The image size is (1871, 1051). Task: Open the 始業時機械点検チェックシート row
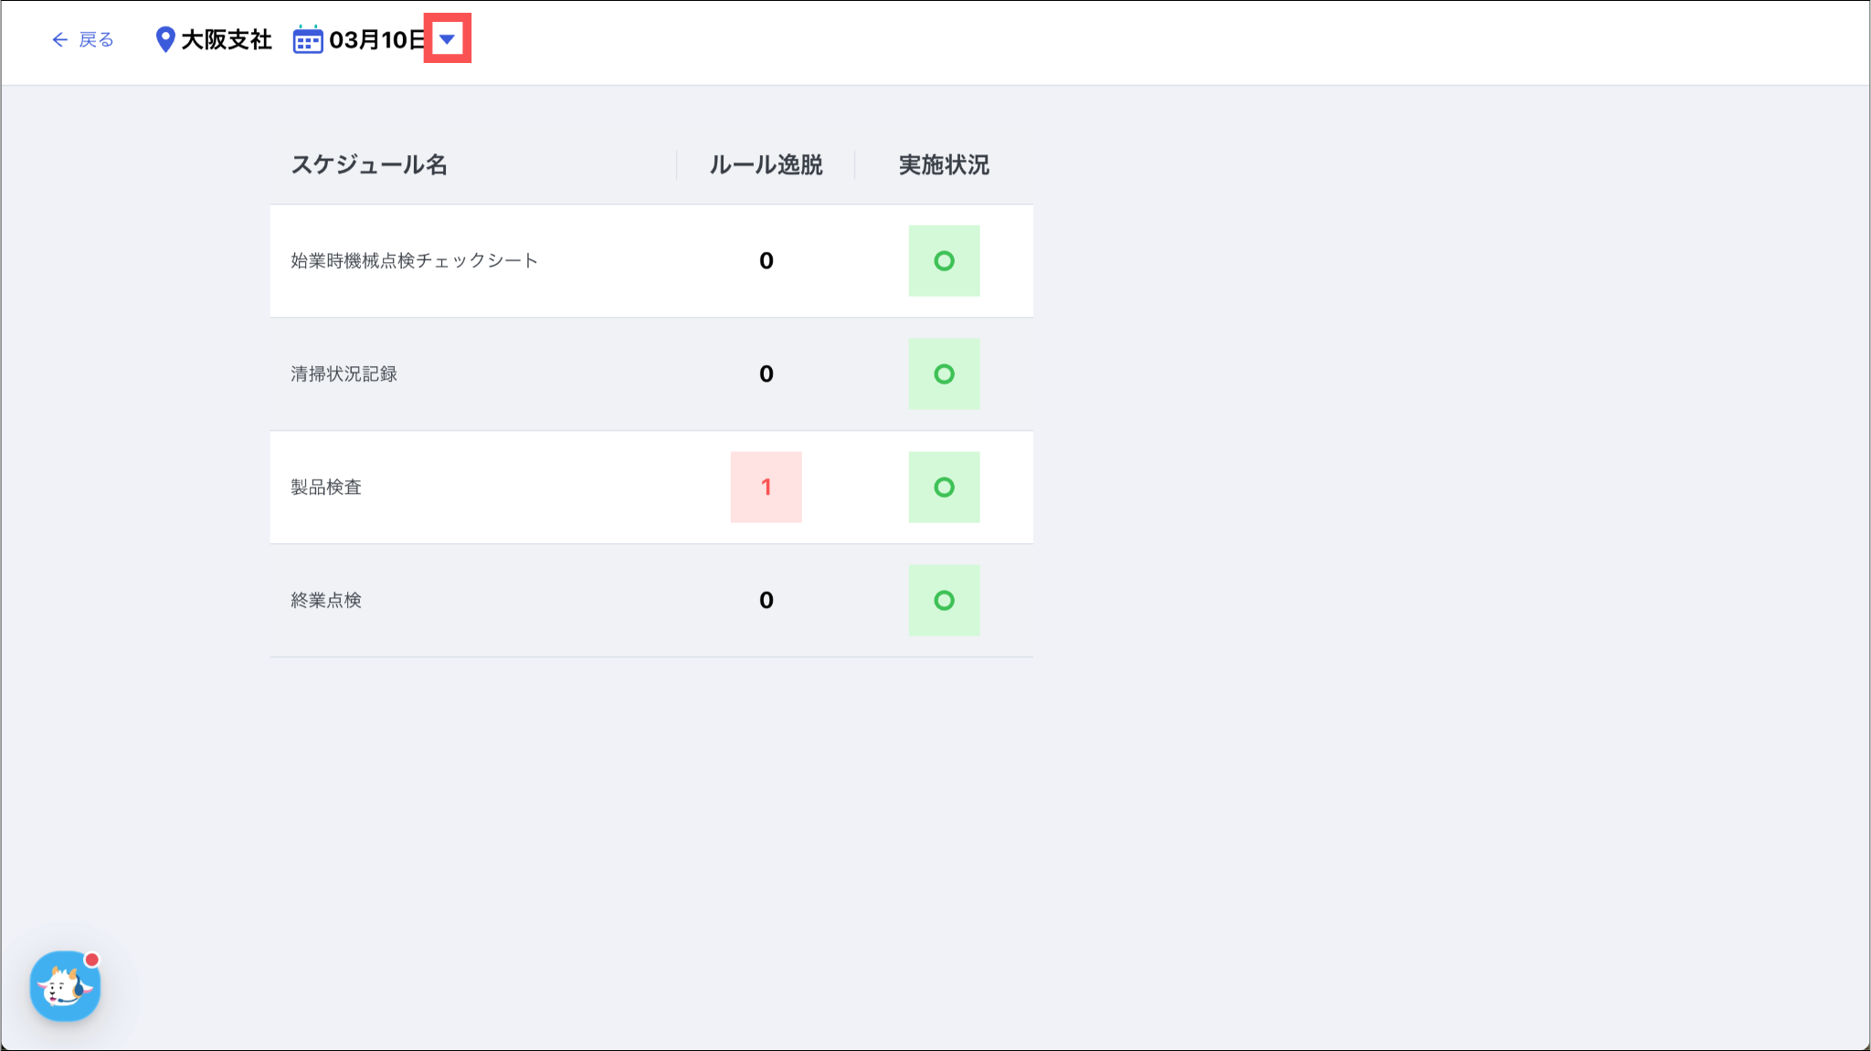click(x=414, y=261)
